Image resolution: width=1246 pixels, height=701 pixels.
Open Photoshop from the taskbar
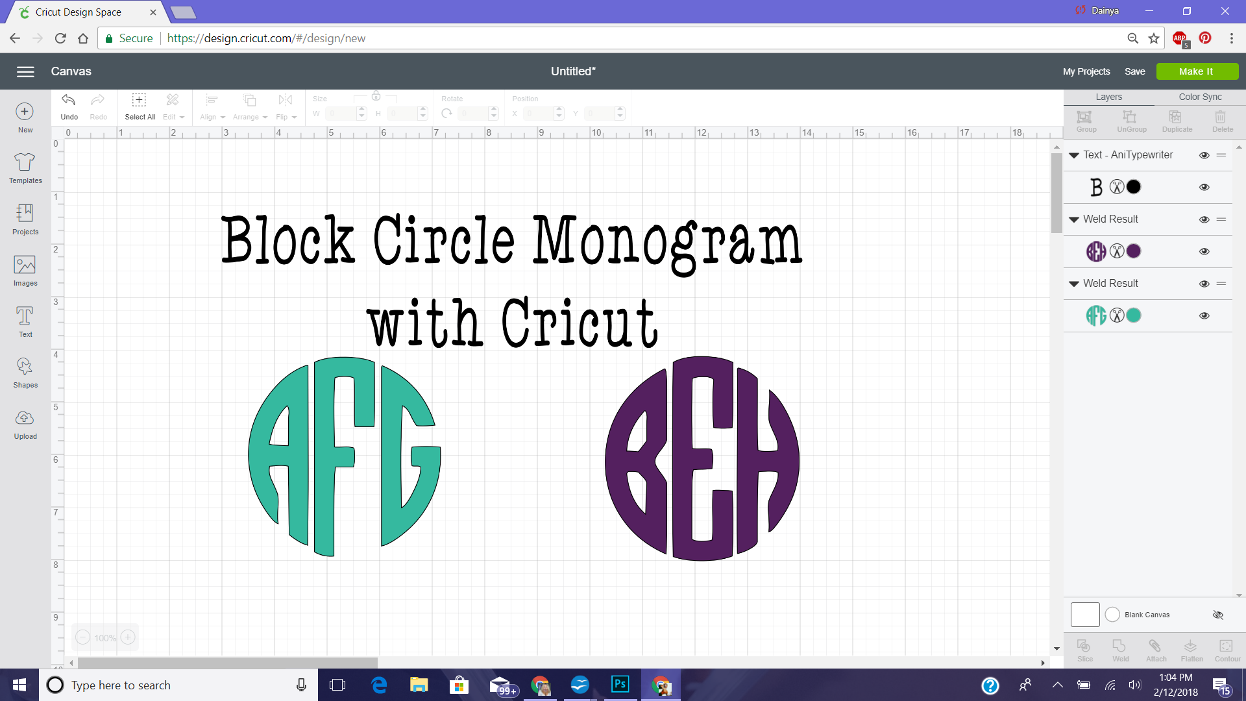(x=620, y=685)
